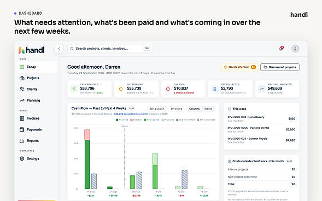Select the Columns chart view

[x=194, y=109]
